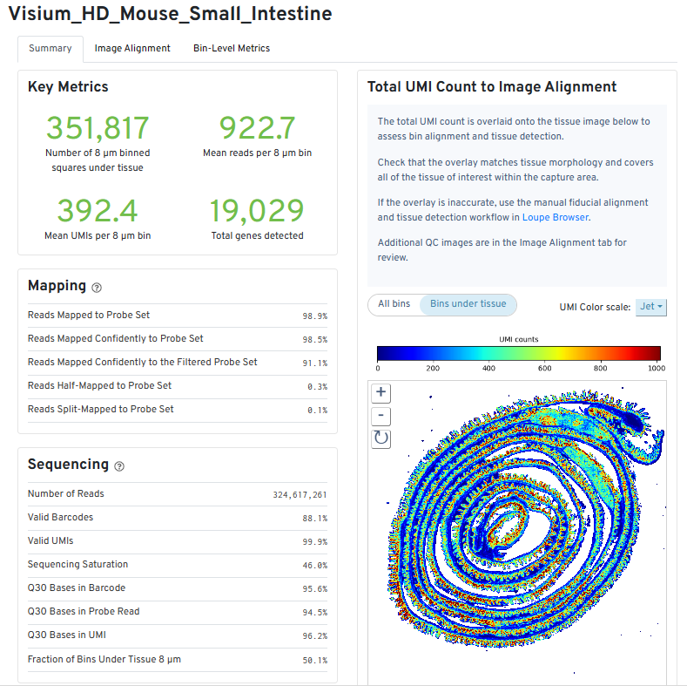
Task: Open the Mapping help question-mark icon
Action: (97, 288)
